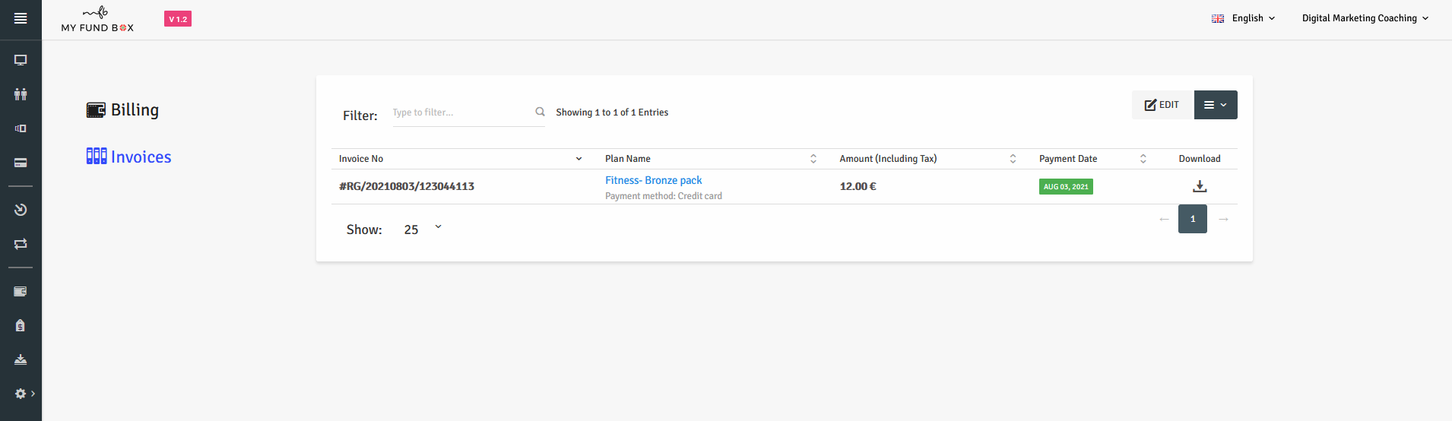Open the people icon in sidebar
The width and height of the screenshot is (1452, 421).
(21, 94)
